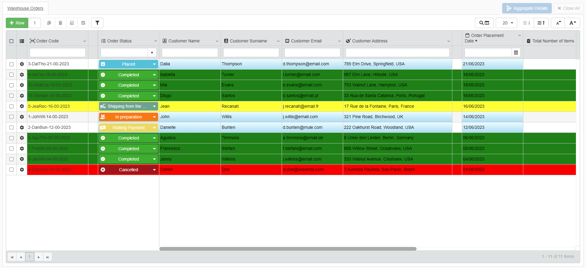Click the list view icon in header
The height and width of the screenshot is (268, 586).
pos(22,41)
